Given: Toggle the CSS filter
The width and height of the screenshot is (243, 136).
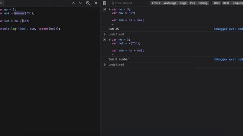Looking at the screenshot, I should pyautogui.click(x=216, y=3).
